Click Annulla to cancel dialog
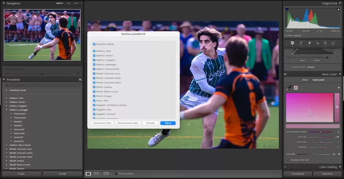This screenshot has height=179, width=344. [150, 123]
